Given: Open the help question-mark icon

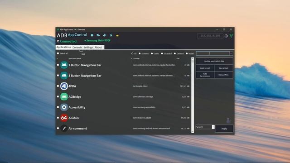Looking at the screenshot, I should tap(92, 35).
